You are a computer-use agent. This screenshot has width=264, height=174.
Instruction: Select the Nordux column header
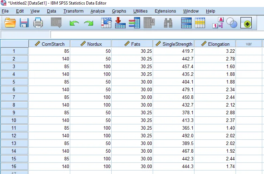coord(91,44)
